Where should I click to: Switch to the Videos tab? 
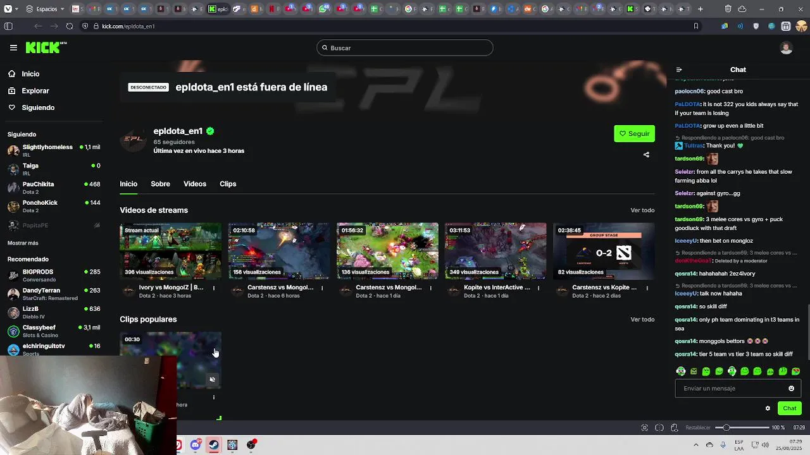[195, 184]
